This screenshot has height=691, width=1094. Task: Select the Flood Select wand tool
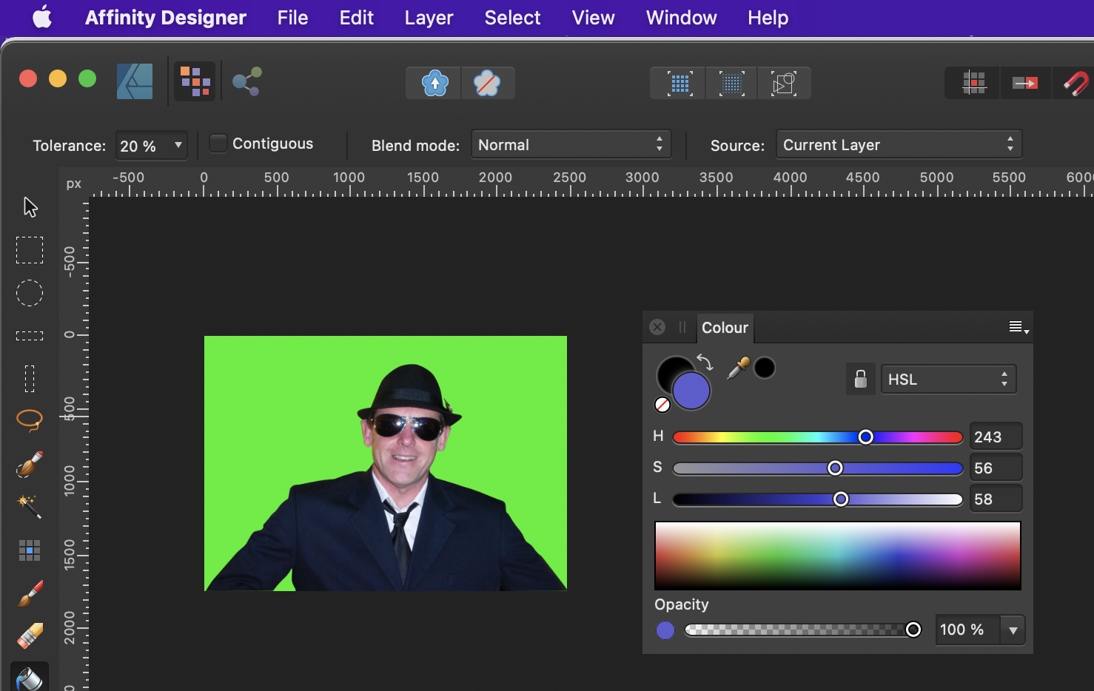point(30,508)
